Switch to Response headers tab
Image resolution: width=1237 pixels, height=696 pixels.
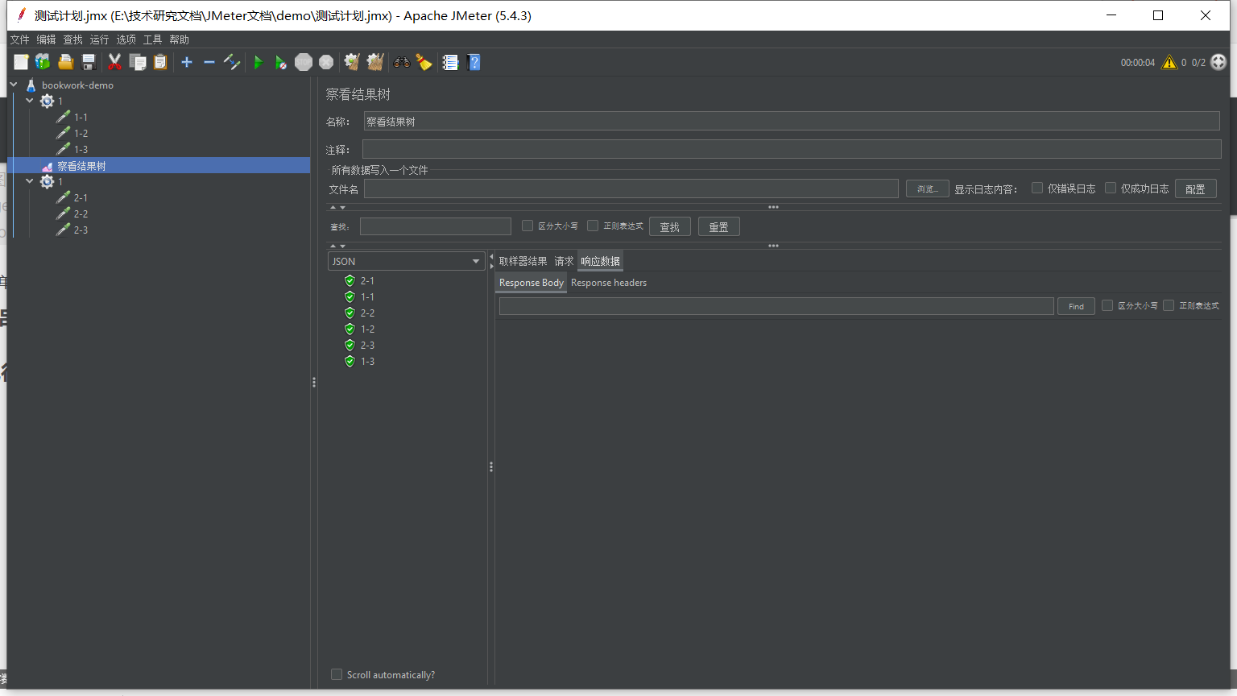[x=609, y=283]
